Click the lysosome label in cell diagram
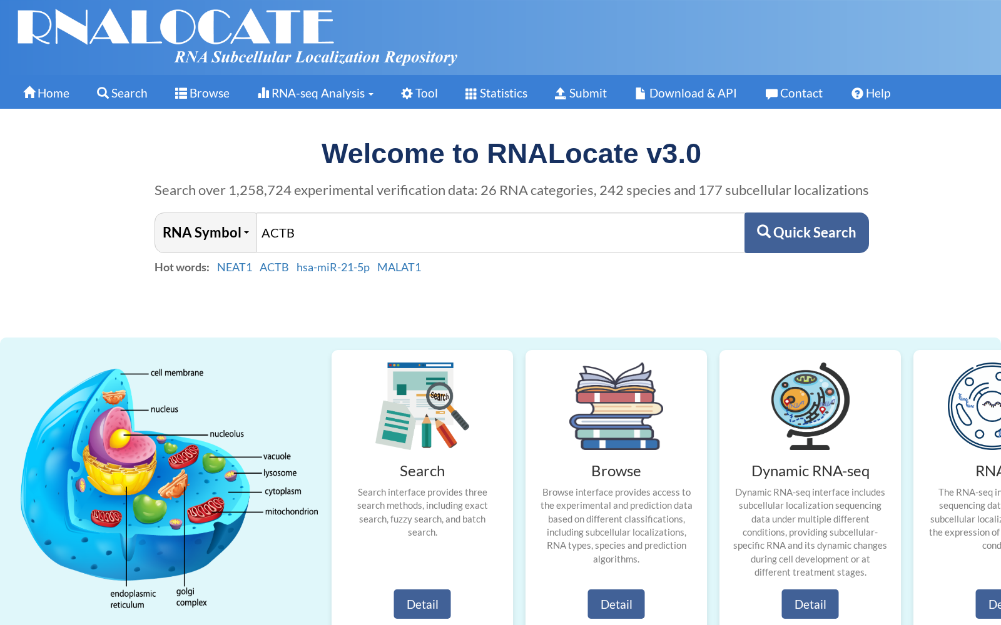Image resolution: width=1001 pixels, height=625 pixels. 280,473
